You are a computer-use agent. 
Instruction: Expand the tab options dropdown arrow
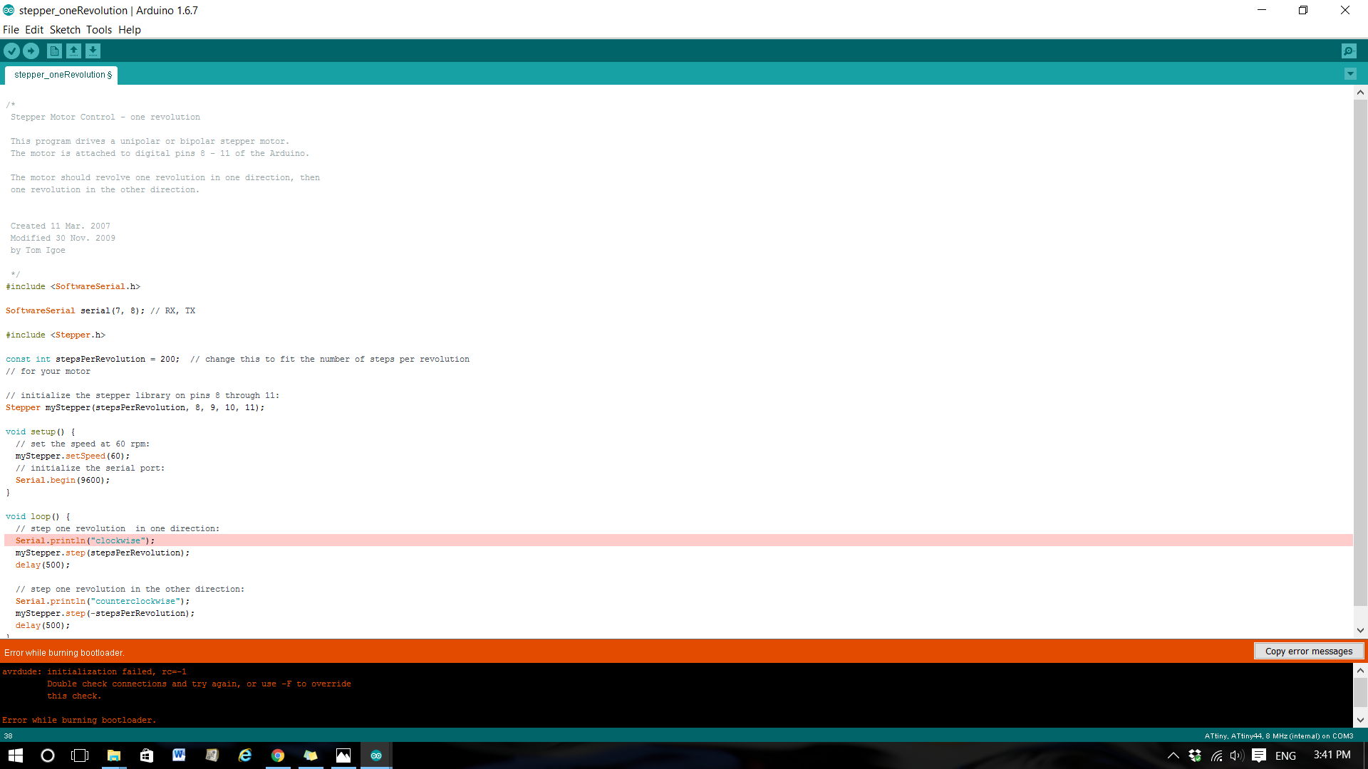pos(1350,74)
